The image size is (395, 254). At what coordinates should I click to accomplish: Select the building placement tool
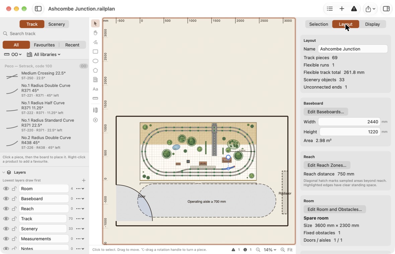(x=95, y=80)
